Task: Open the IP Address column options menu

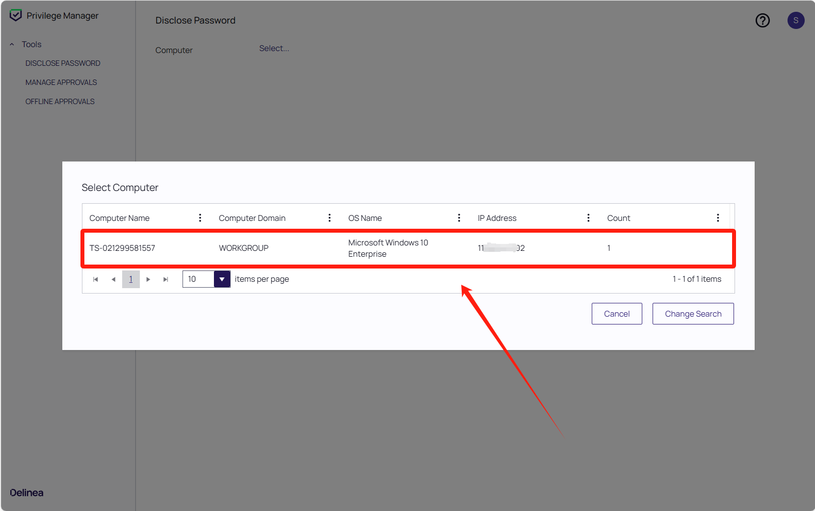Action: tap(588, 218)
